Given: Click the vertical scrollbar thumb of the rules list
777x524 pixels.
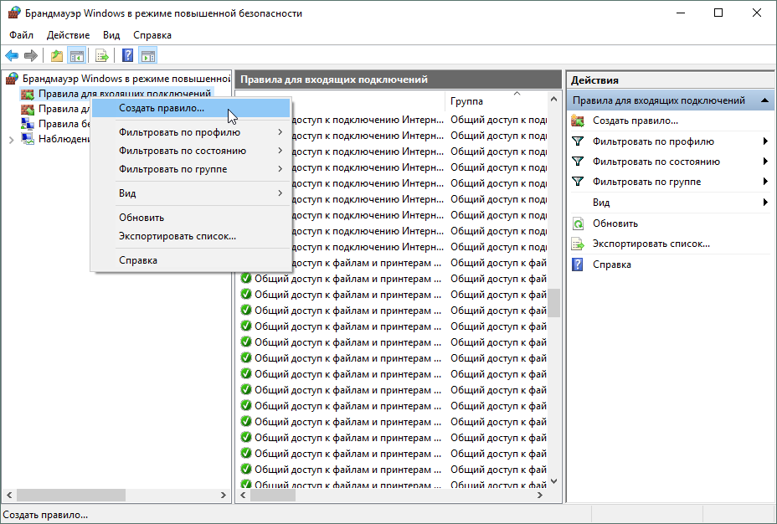Looking at the screenshot, I should [553, 303].
